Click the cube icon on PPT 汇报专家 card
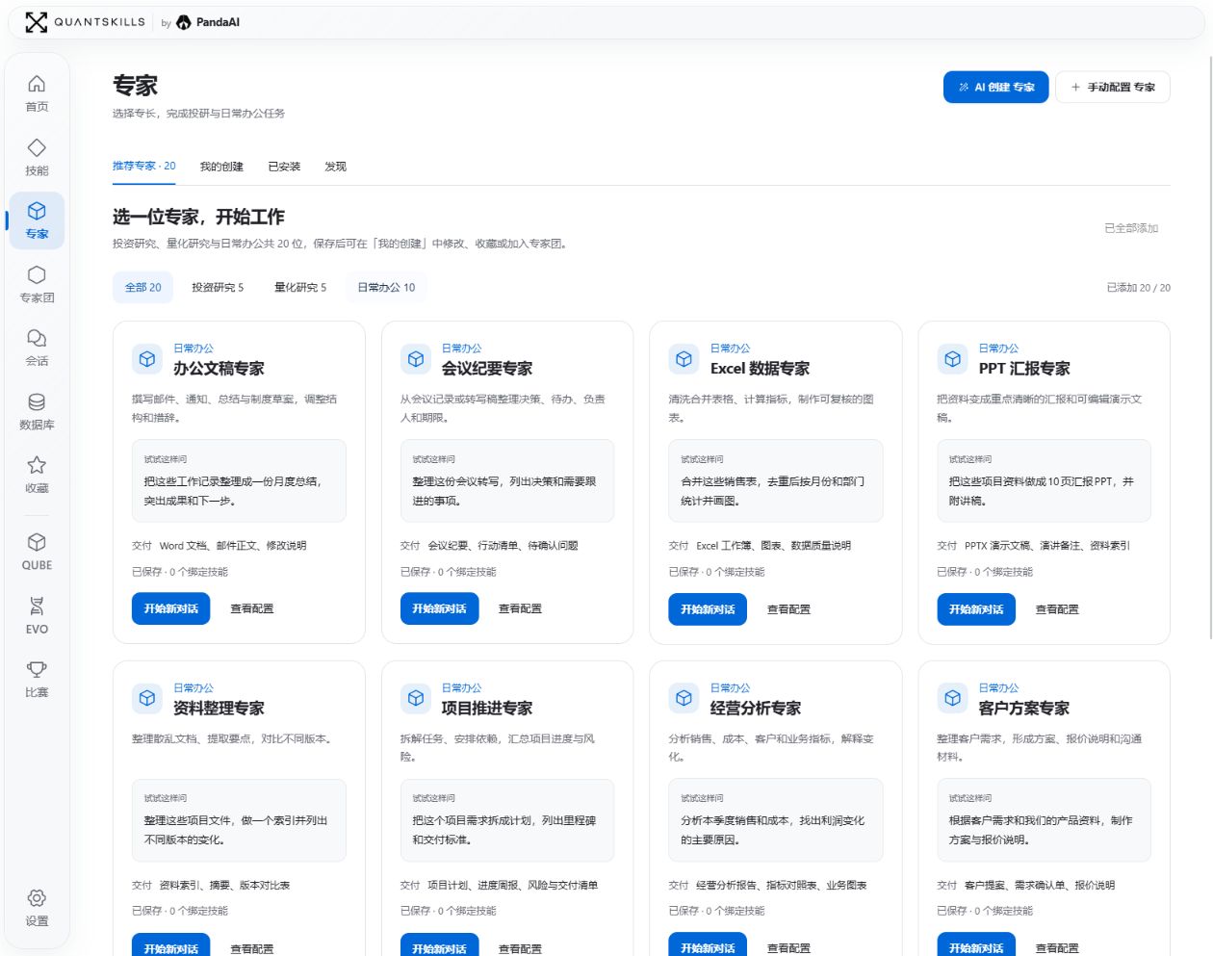Viewport: 1213px width, 956px height. coord(952,359)
